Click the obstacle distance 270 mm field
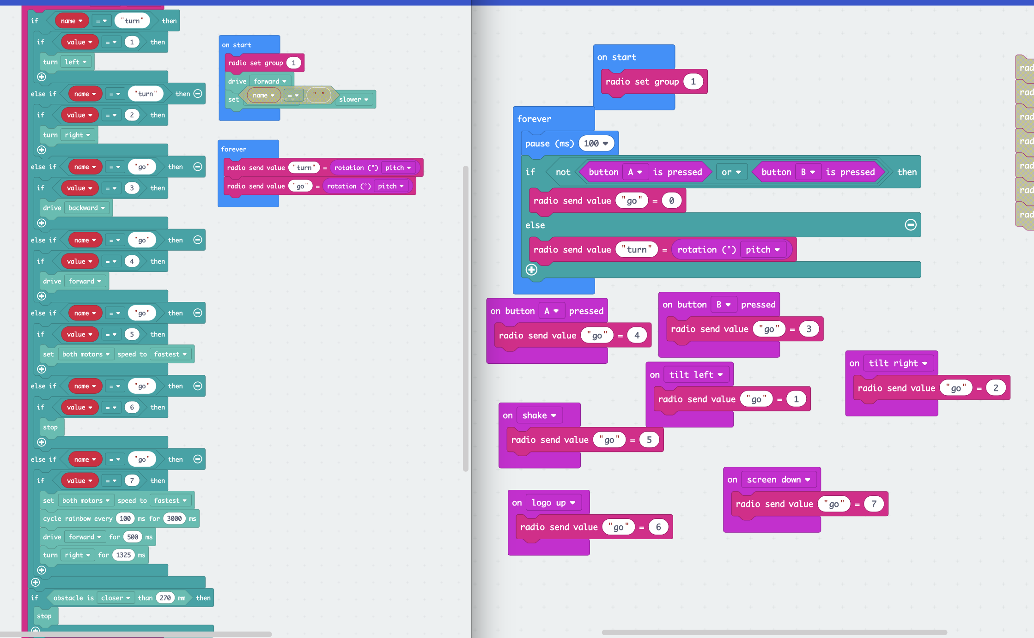 click(165, 598)
